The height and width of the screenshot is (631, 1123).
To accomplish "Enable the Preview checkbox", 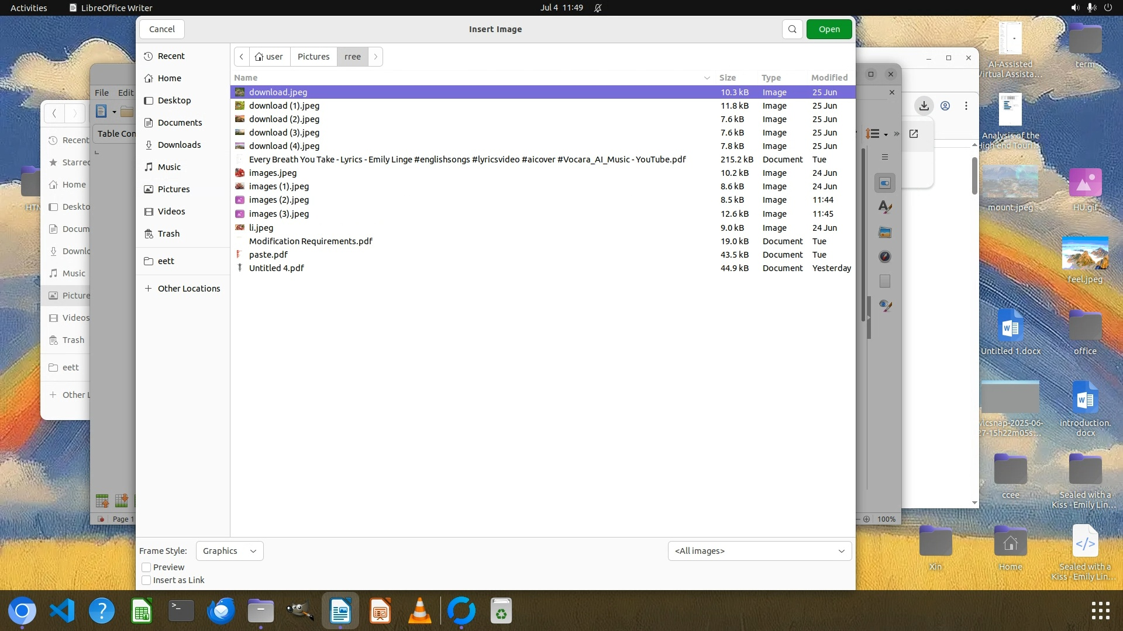I will 147,567.
